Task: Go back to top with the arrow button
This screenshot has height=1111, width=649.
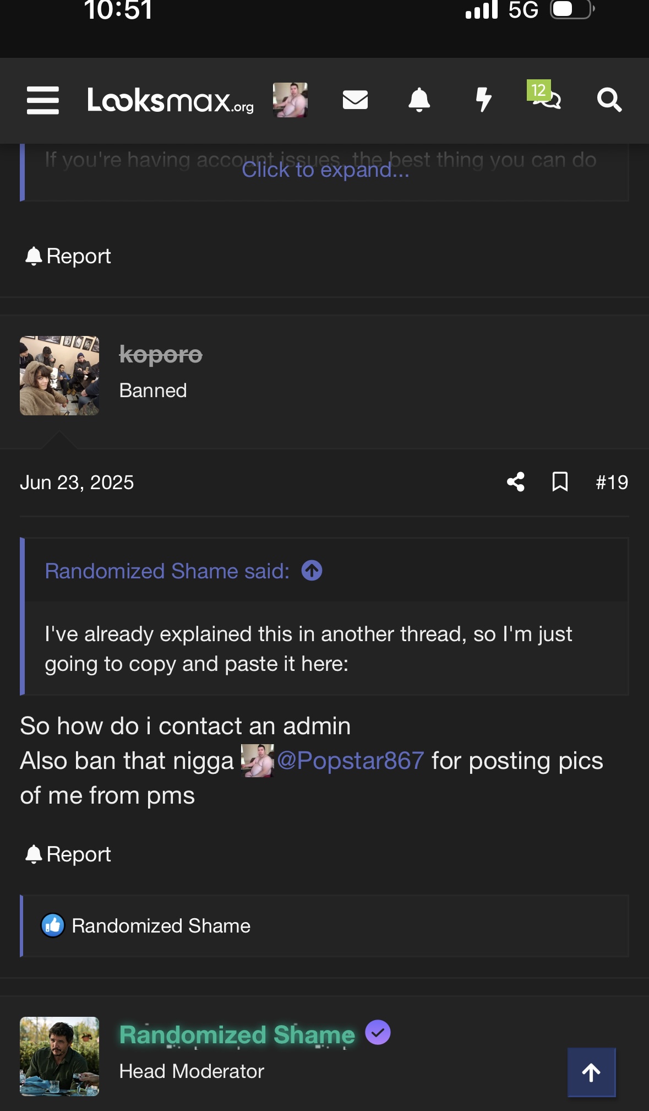Action: pyautogui.click(x=592, y=1072)
